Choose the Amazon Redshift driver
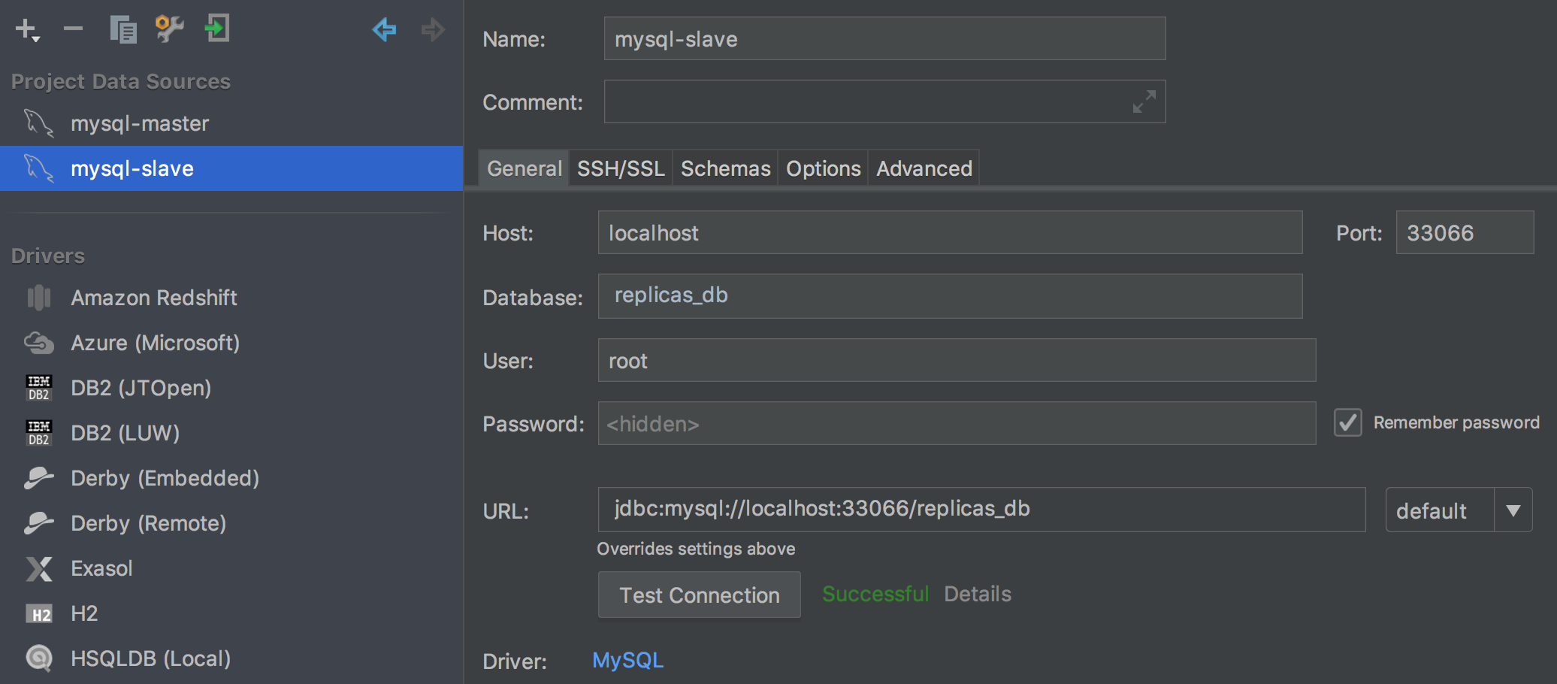The image size is (1557, 684). pos(153,298)
